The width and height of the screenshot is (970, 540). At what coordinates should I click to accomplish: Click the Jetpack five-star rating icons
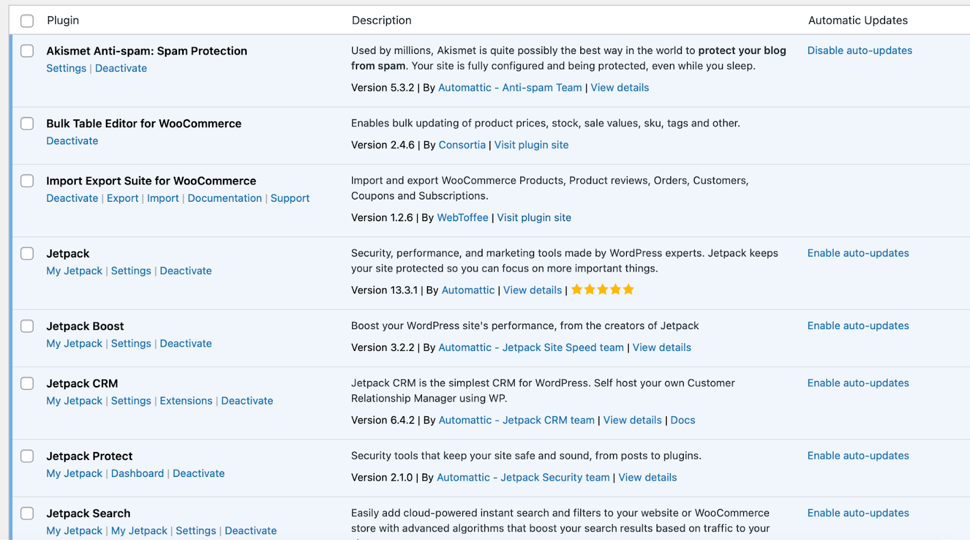click(603, 290)
